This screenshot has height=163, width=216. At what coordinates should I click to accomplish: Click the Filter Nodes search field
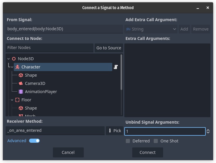coord(49,48)
